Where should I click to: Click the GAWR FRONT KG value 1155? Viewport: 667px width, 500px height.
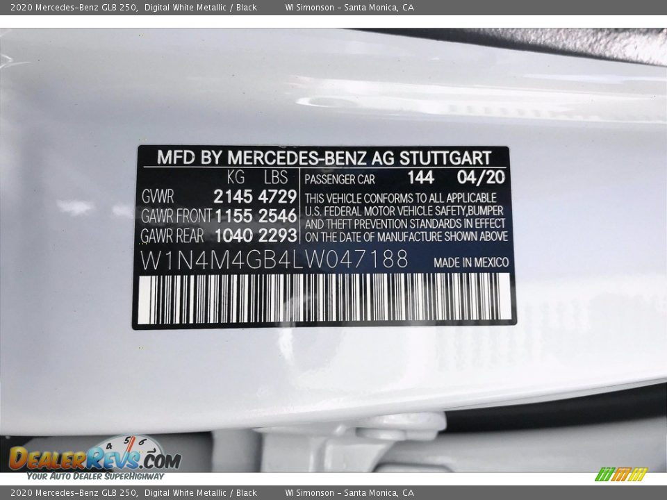click(x=233, y=216)
